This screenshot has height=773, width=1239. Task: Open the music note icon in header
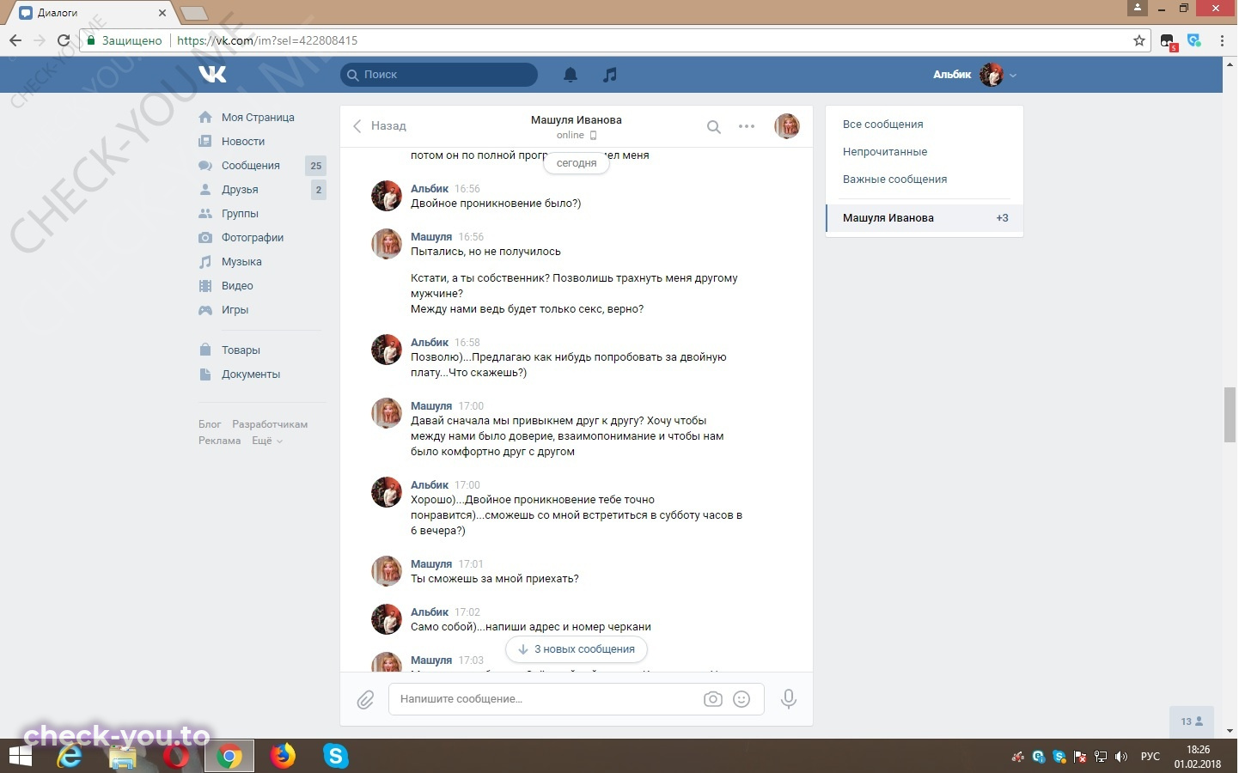point(610,75)
